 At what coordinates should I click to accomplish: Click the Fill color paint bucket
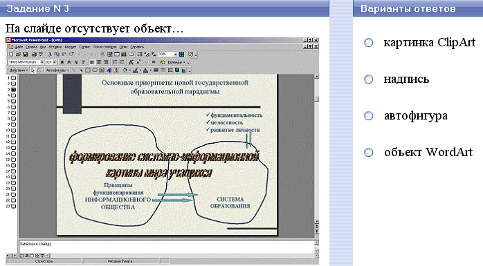point(125,70)
